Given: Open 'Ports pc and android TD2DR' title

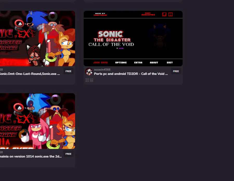Looking at the screenshot, I should click(131, 74).
